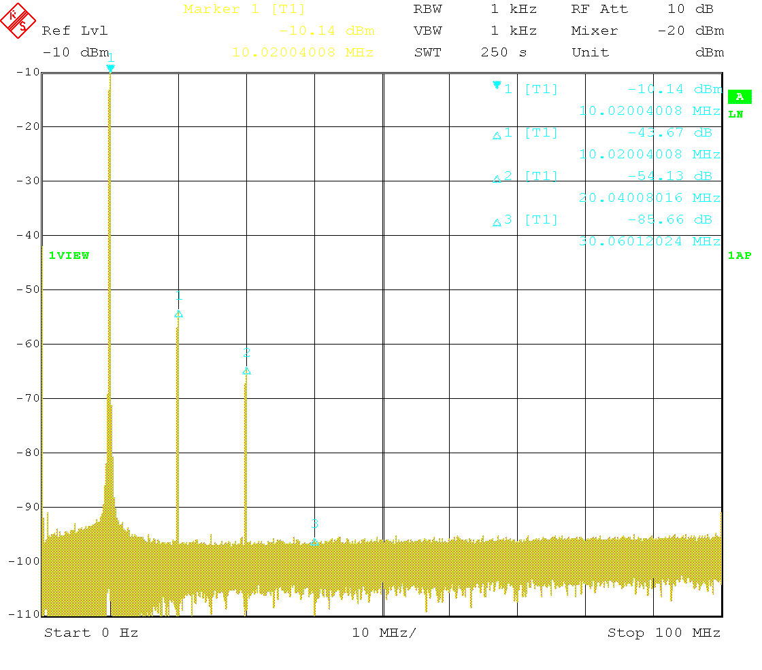Click the -100 axis level label
The image size is (762, 670).
point(24,561)
